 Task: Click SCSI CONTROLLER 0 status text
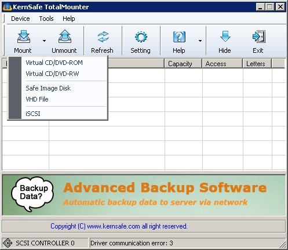[x=45, y=243]
